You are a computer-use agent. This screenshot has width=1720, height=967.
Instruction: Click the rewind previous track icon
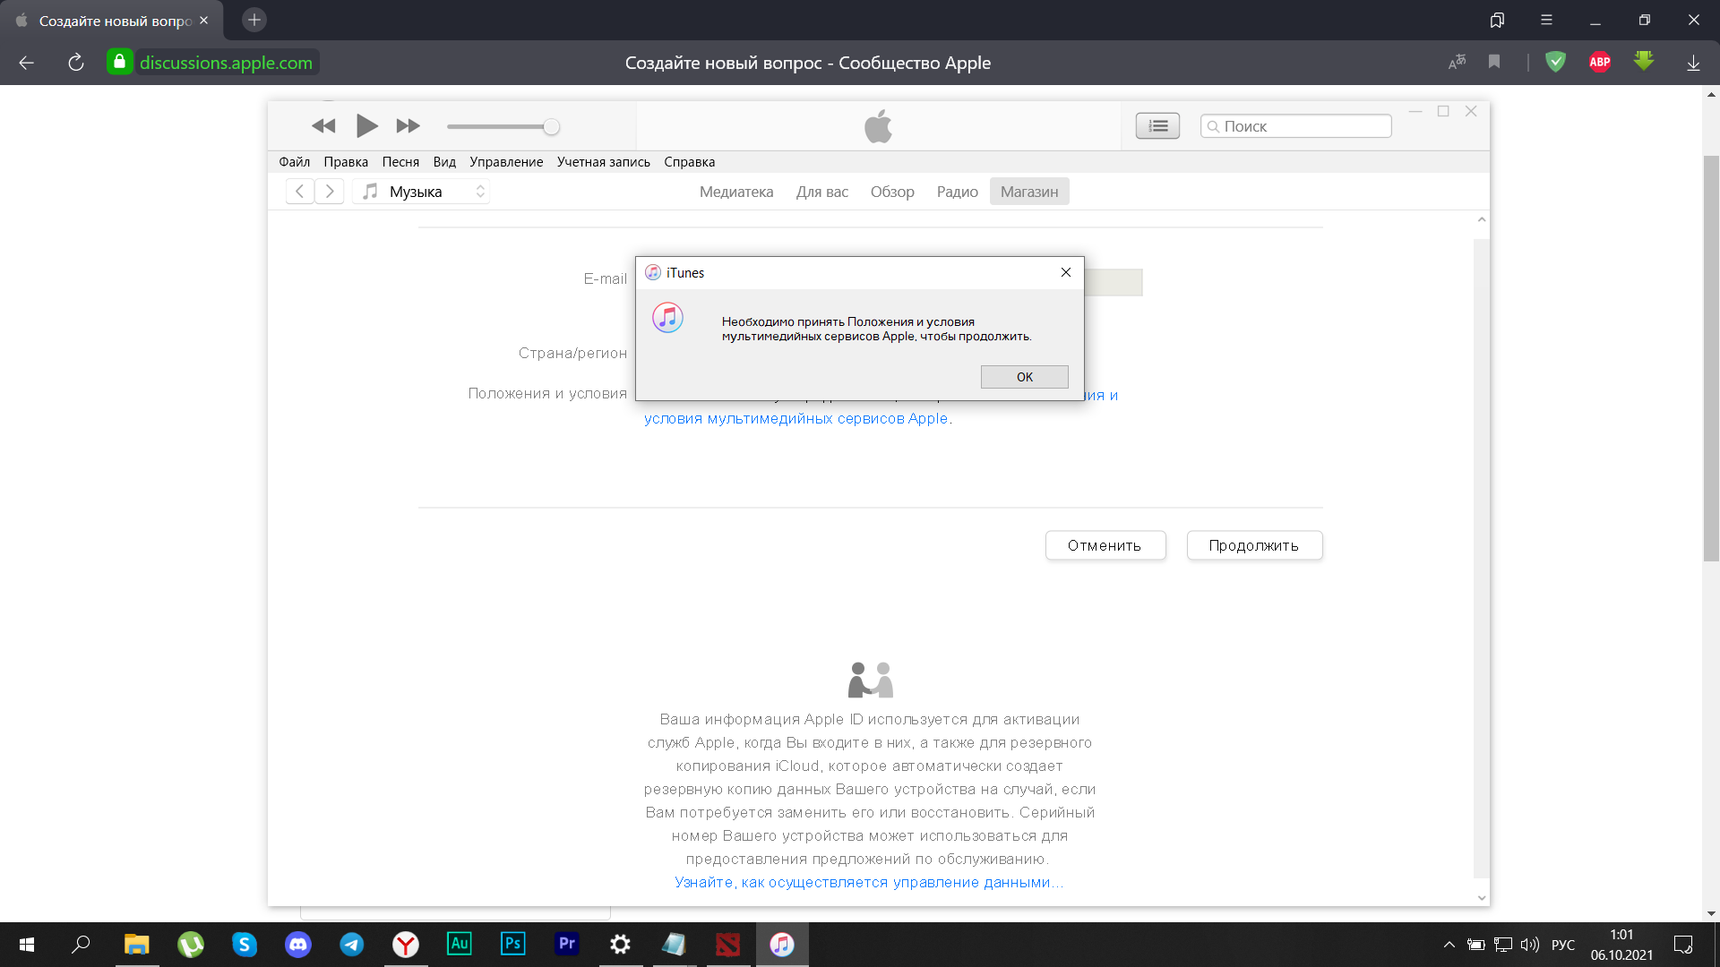pyautogui.click(x=323, y=126)
